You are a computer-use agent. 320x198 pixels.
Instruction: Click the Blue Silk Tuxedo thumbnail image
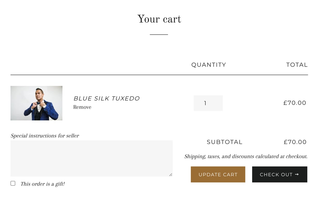tap(36, 103)
